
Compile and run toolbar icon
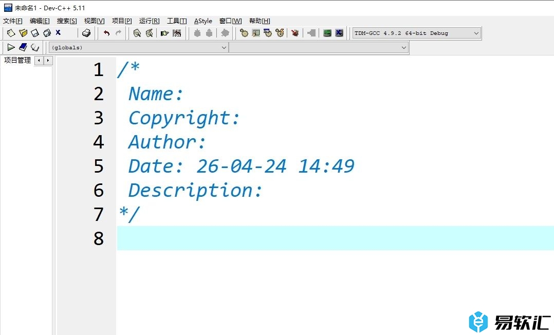(x=268, y=33)
